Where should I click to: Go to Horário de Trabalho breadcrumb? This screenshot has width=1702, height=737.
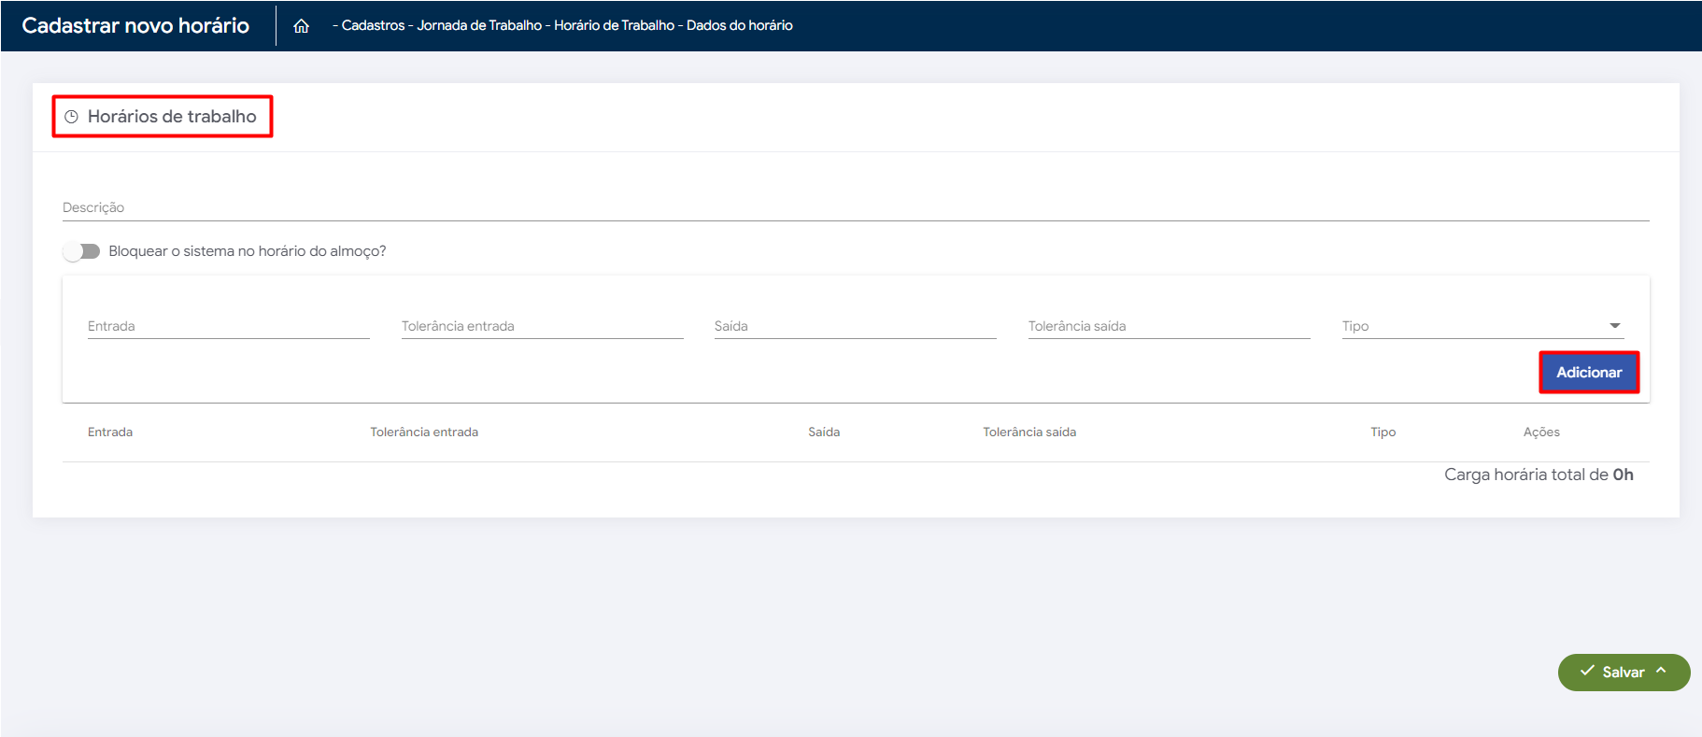coord(614,25)
